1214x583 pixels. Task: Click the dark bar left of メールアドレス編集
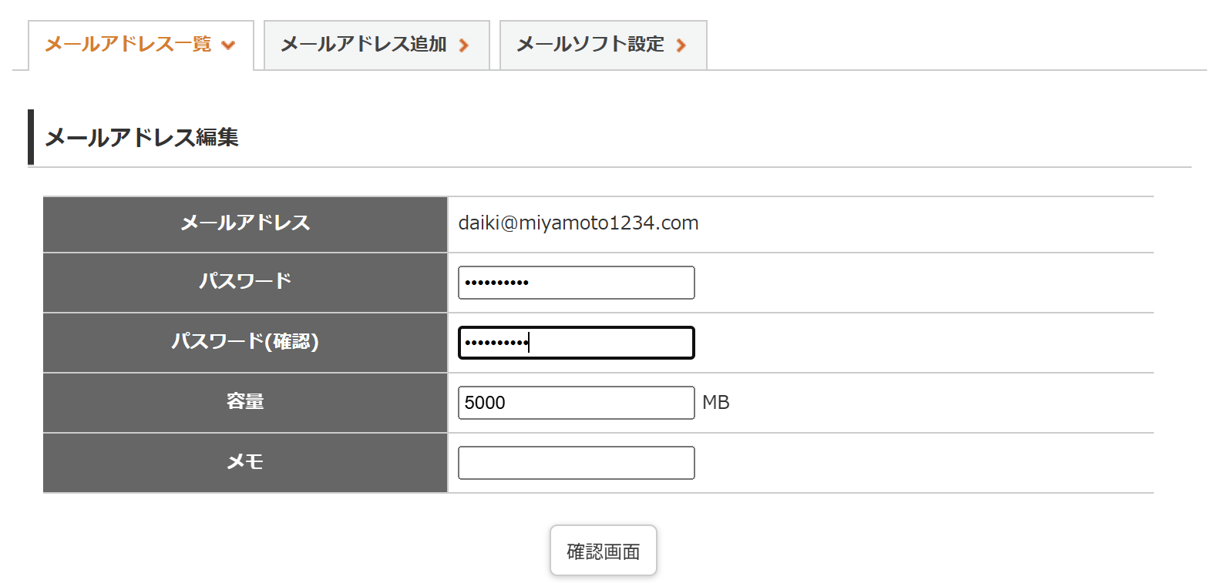pos(31,137)
